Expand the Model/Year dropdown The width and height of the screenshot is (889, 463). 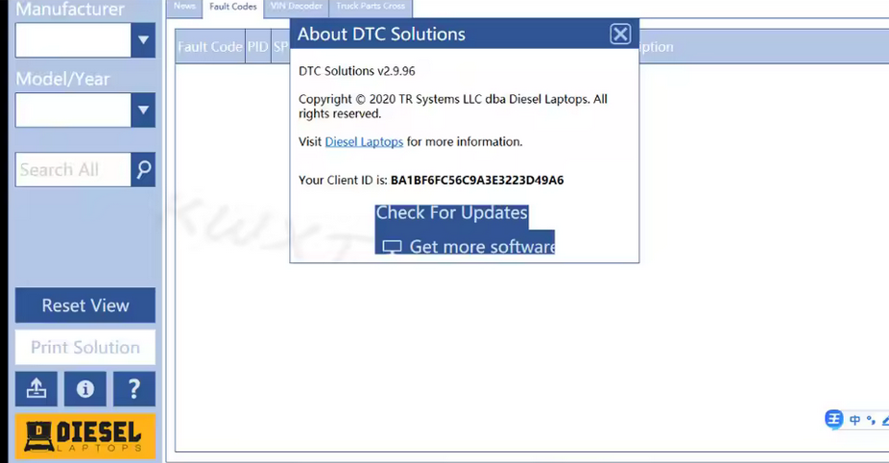tap(143, 110)
